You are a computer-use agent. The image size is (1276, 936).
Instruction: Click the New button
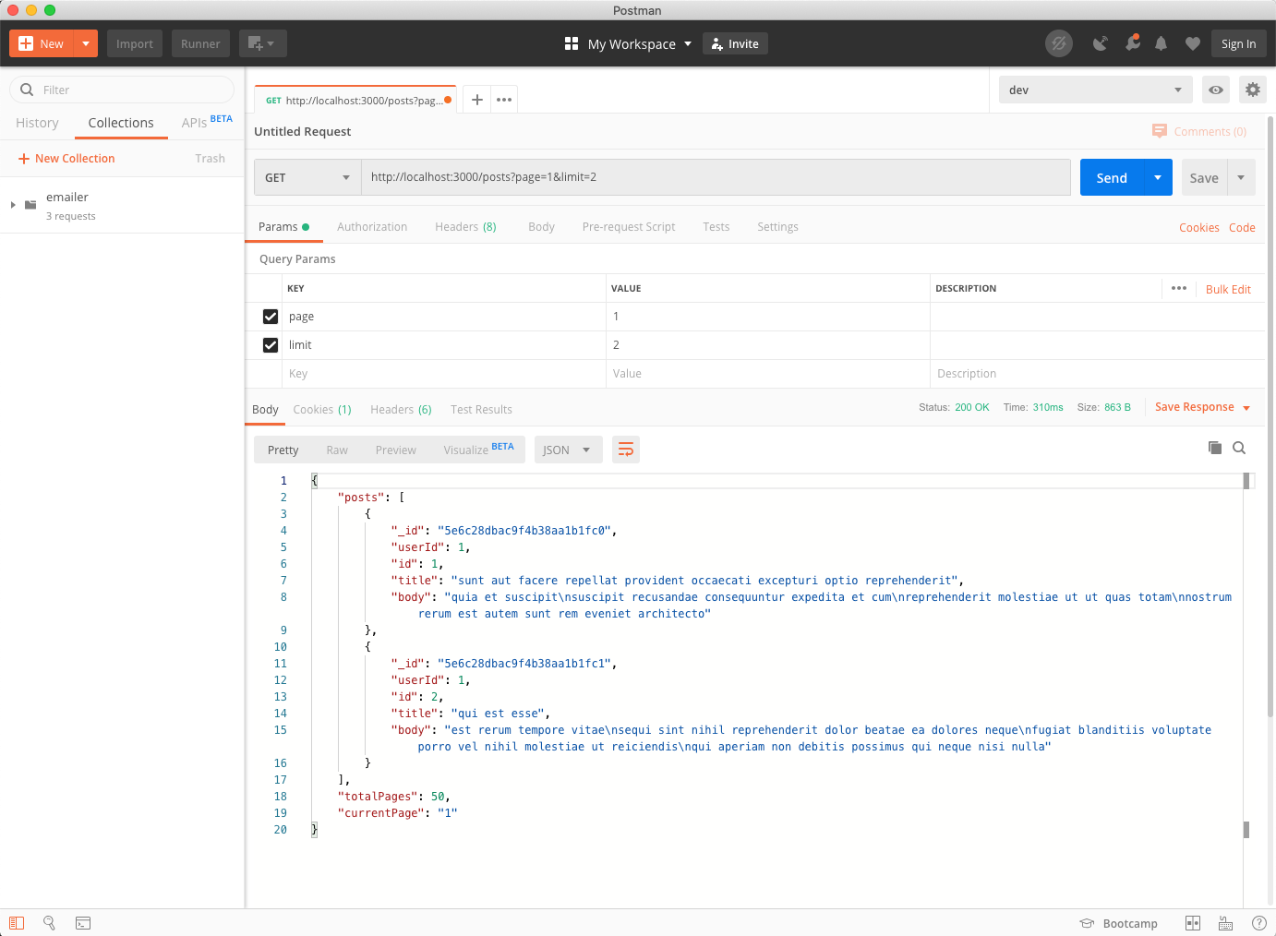coord(42,43)
